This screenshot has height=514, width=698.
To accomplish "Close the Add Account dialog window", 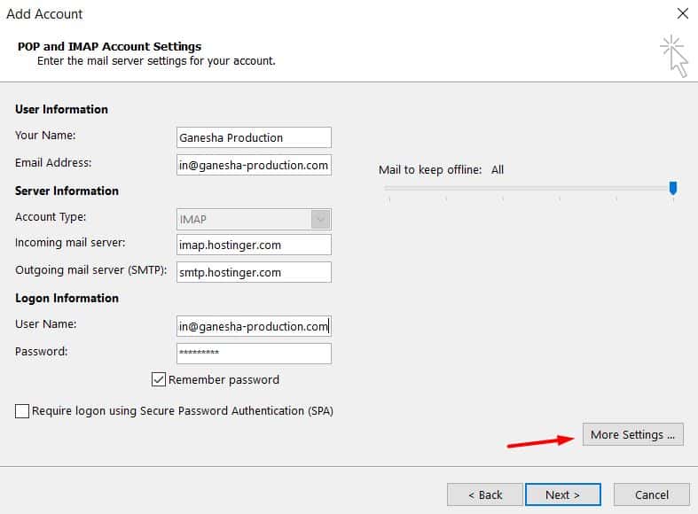I will (681, 14).
